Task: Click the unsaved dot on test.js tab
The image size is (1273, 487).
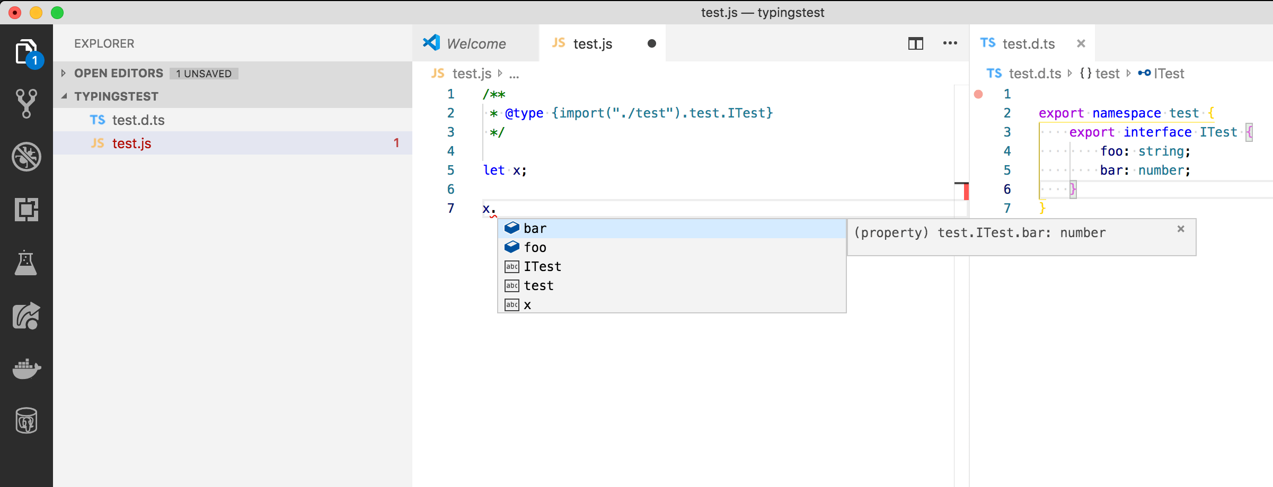Action: (x=652, y=43)
